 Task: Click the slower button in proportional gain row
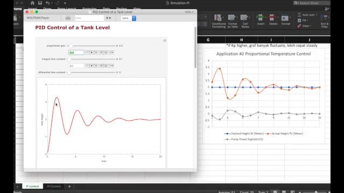[x=106, y=53]
